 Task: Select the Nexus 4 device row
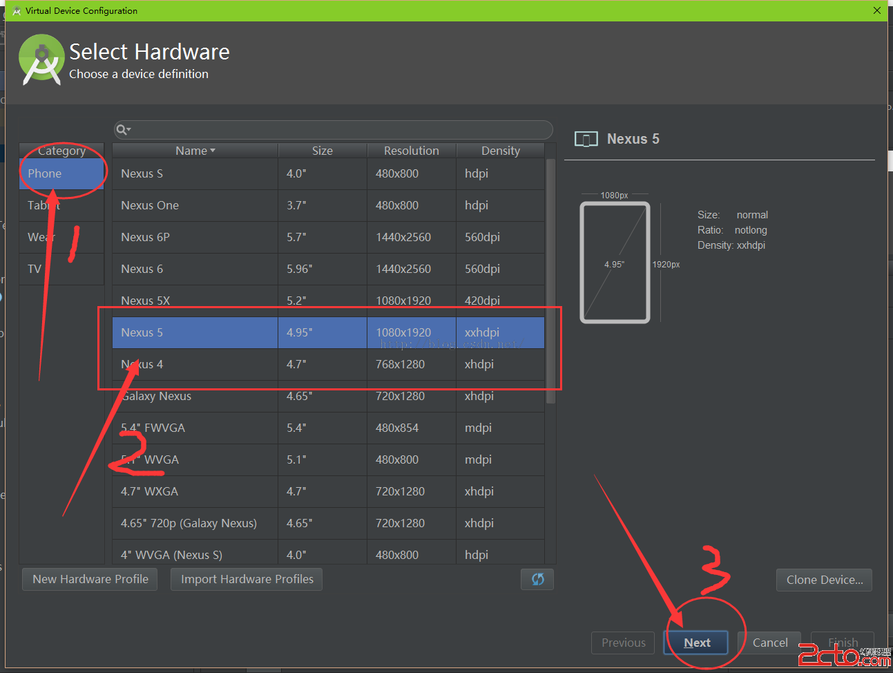coord(329,364)
